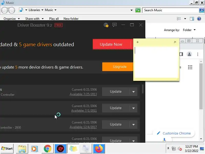
Task: Open Windows Explorer from the taskbar
Action: (x=22, y=149)
